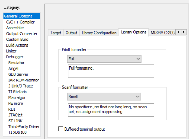Open the C/C++ Compiler category
The height and width of the screenshot is (139, 189).
(x=20, y=22)
